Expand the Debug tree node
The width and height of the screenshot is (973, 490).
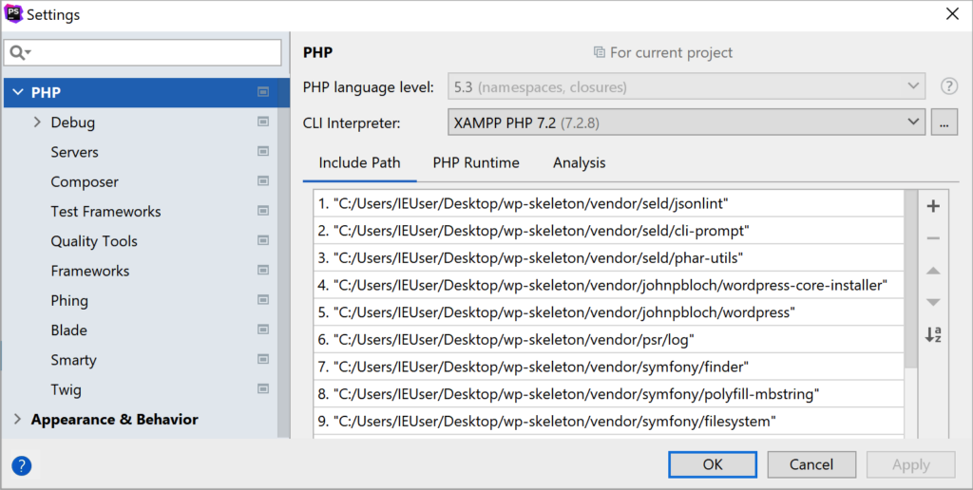[x=37, y=122]
